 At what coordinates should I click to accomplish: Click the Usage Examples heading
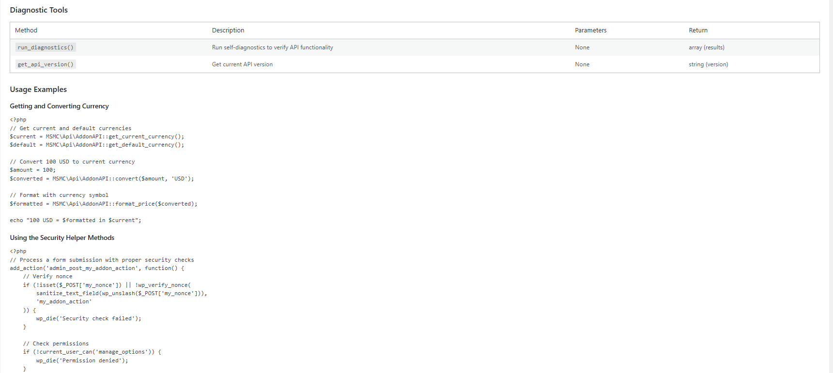pyautogui.click(x=38, y=90)
